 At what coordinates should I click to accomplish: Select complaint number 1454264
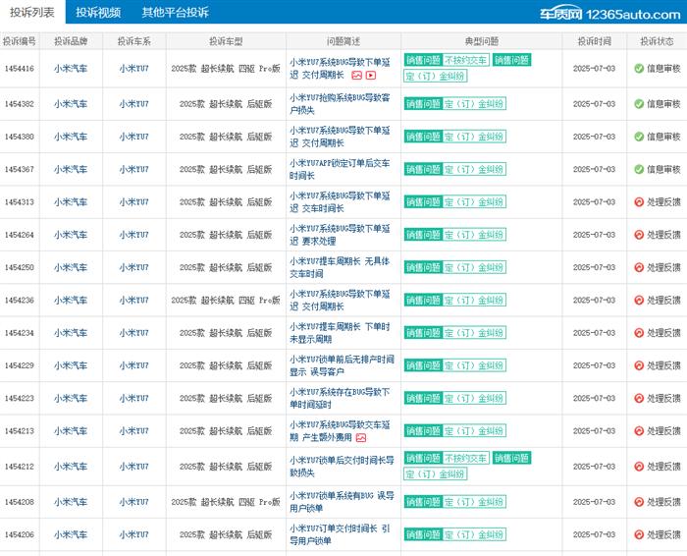pyautogui.click(x=20, y=235)
